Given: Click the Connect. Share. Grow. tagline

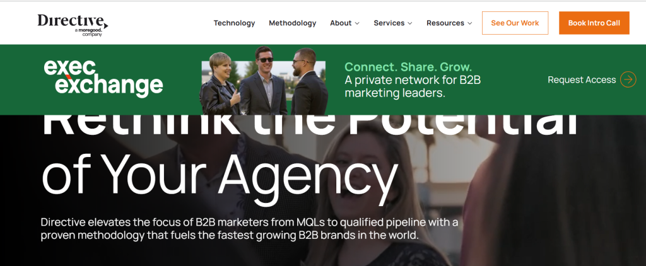Looking at the screenshot, I should (408, 67).
